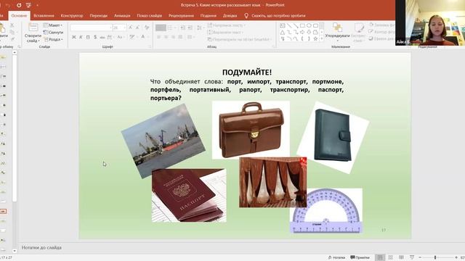Select the text box shape in gallery
The width and height of the screenshot is (465, 261).
click(x=283, y=26)
